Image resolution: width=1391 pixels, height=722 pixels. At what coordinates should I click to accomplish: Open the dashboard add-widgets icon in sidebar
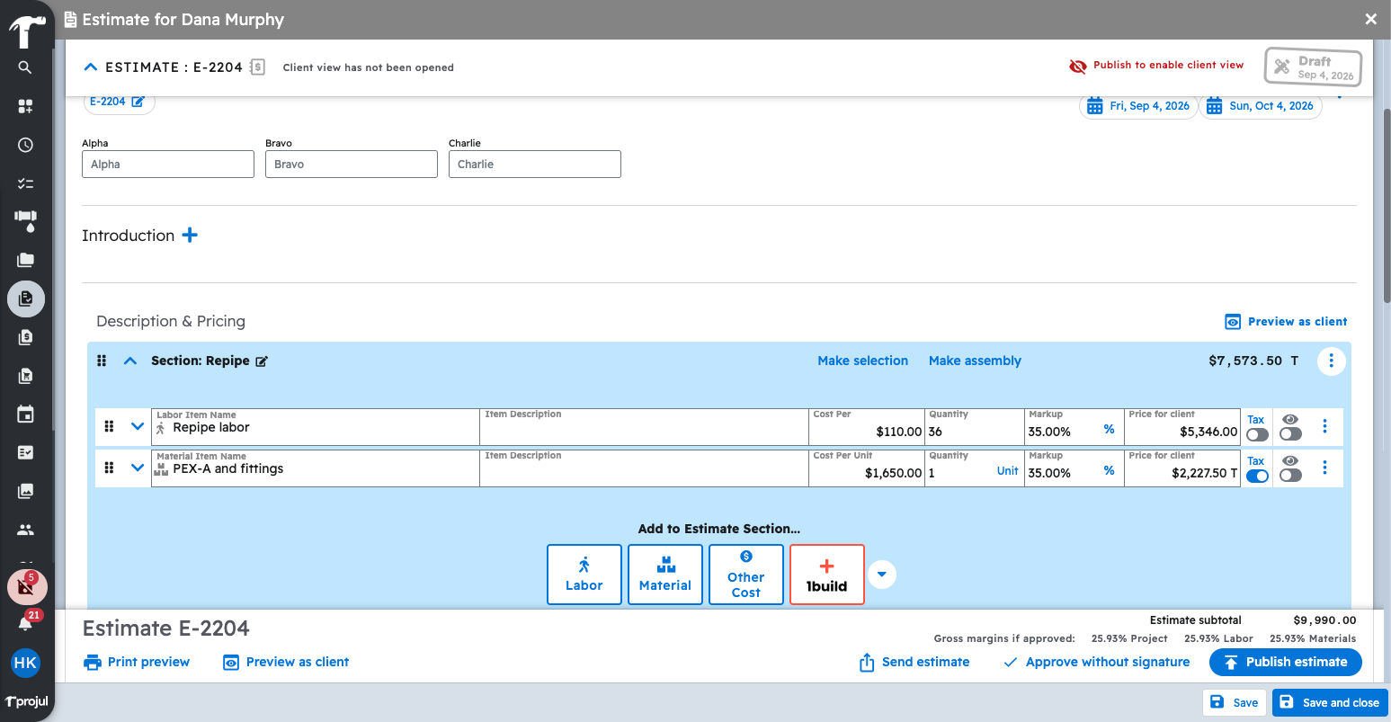point(25,106)
